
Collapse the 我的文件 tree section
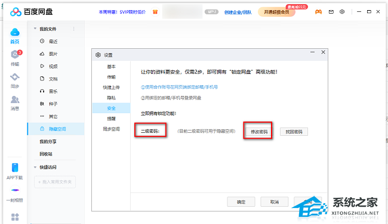pyautogui.click(x=35, y=29)
